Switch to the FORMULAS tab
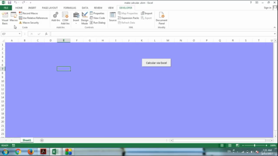Image resolution: width=278 pixels, height=156 pixels. tap(69, 8)
